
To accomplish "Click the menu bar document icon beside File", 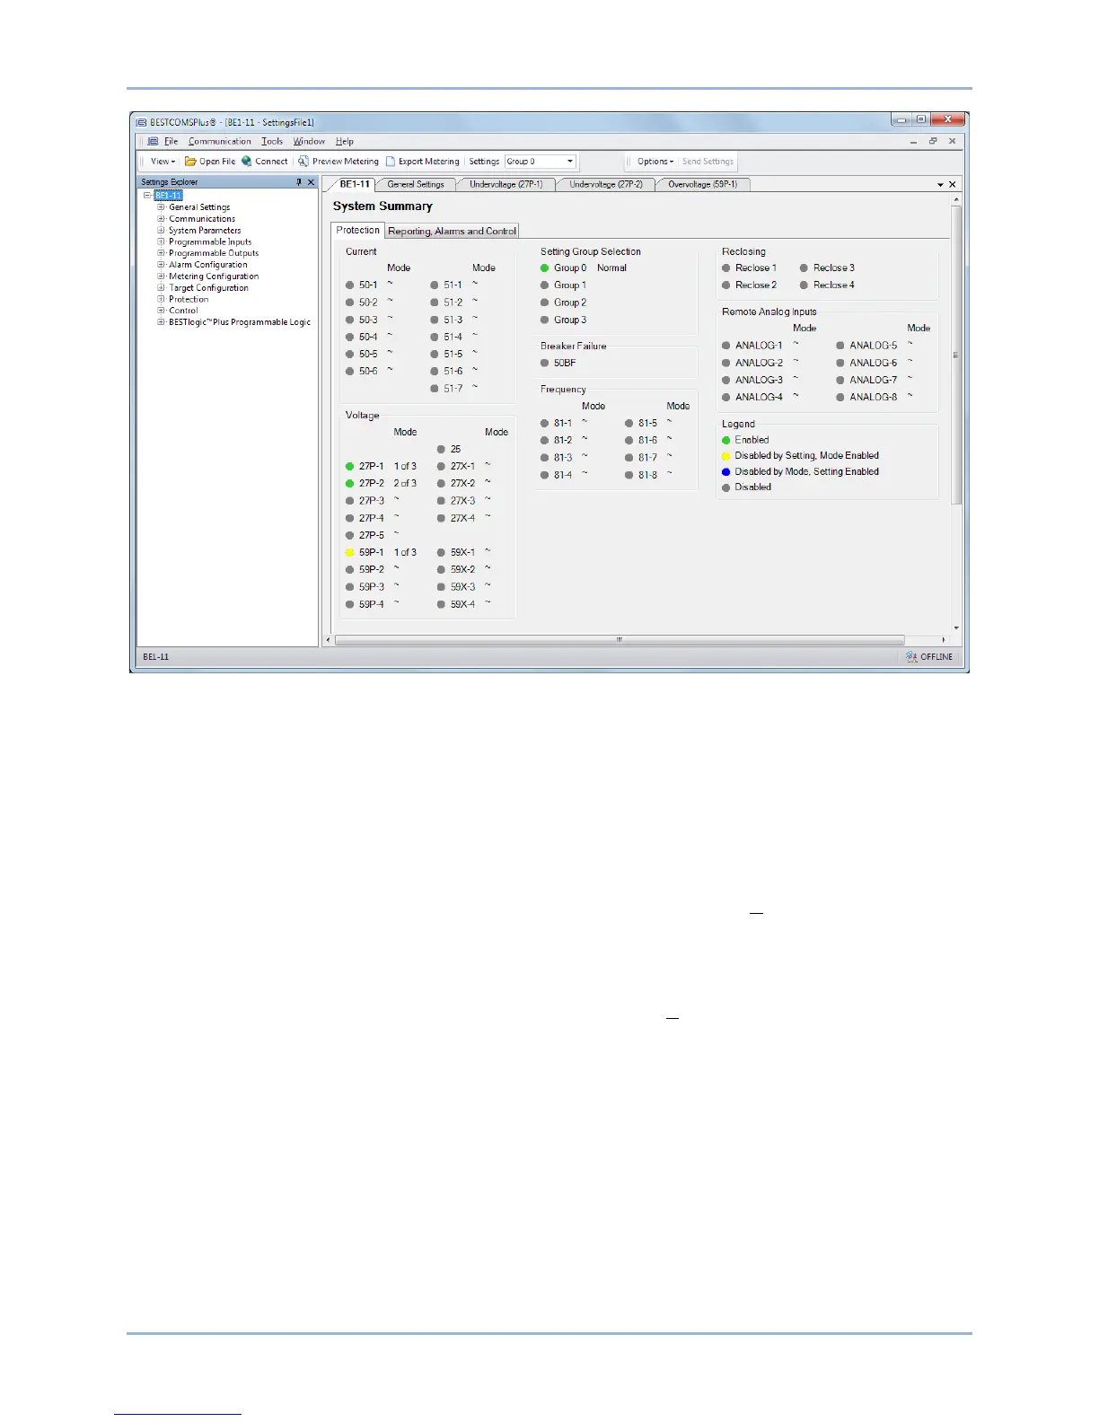I will (x=154, y=141).
